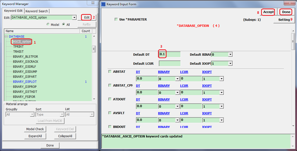Click the Model Check button
The width and height of the screenshot is (297, 151).
[35, 129]
